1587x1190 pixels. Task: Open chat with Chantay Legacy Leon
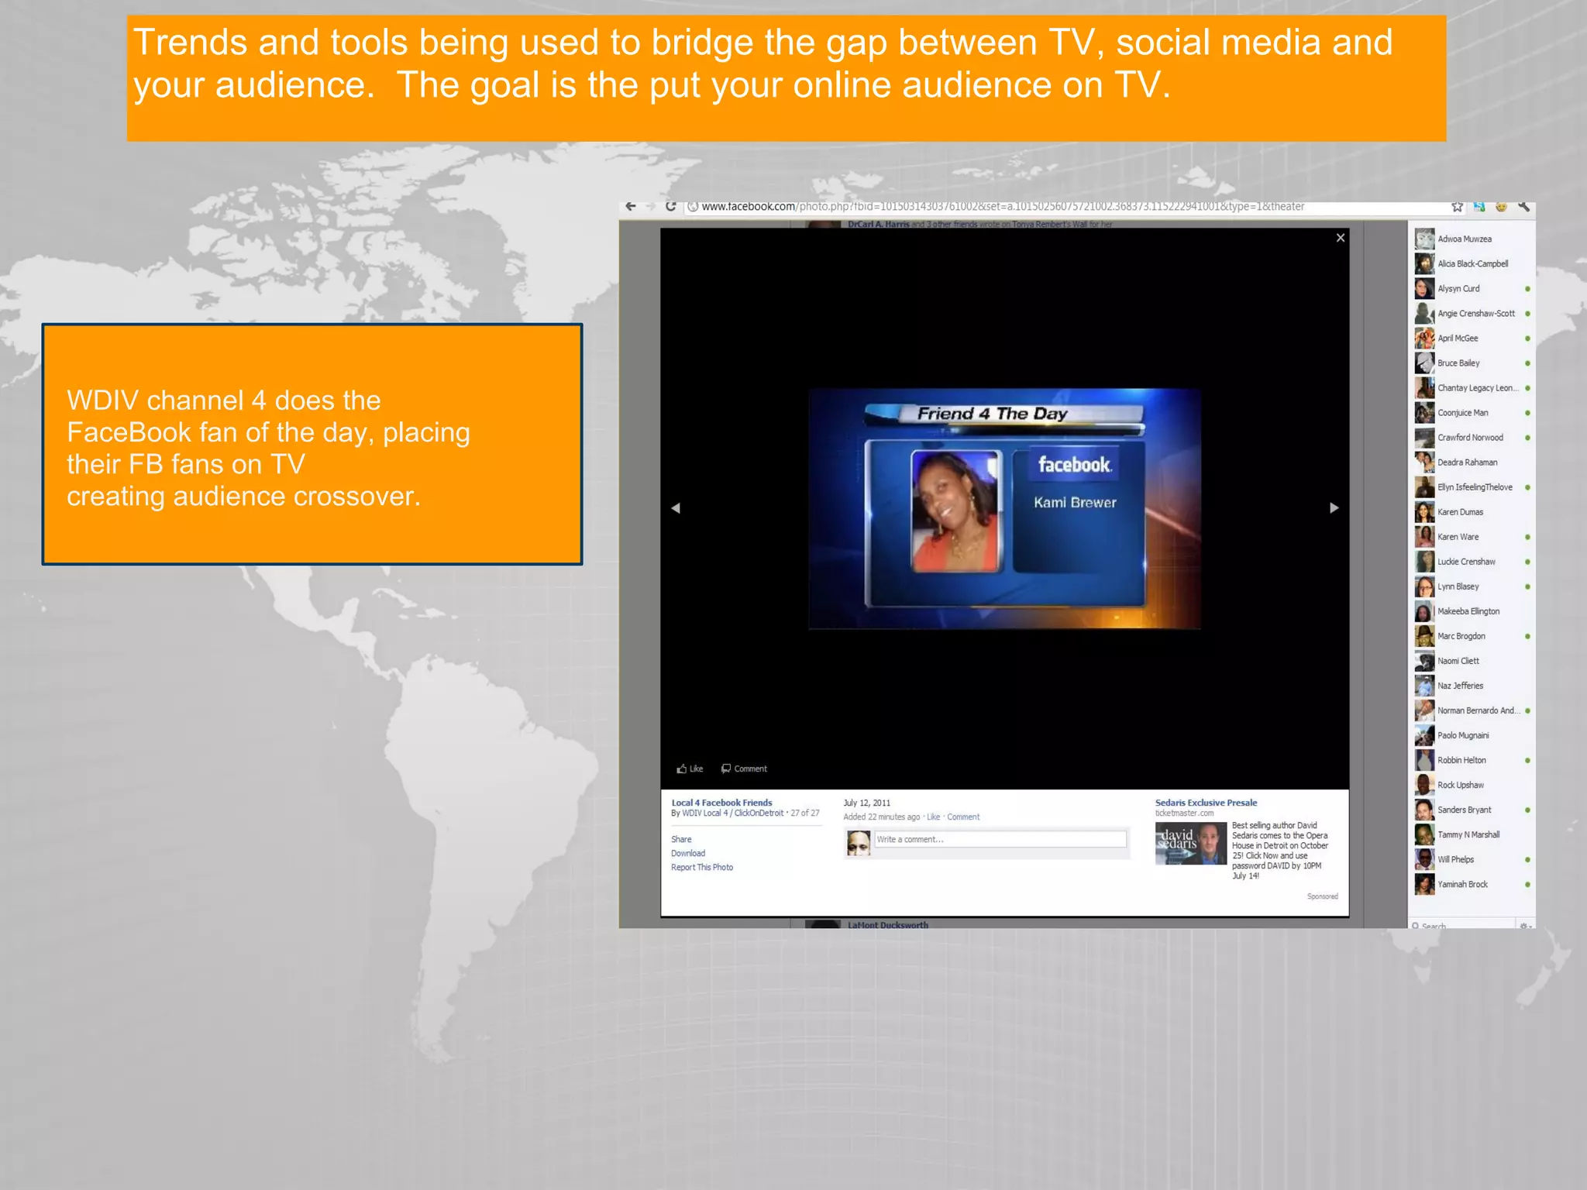point(1471,388)
